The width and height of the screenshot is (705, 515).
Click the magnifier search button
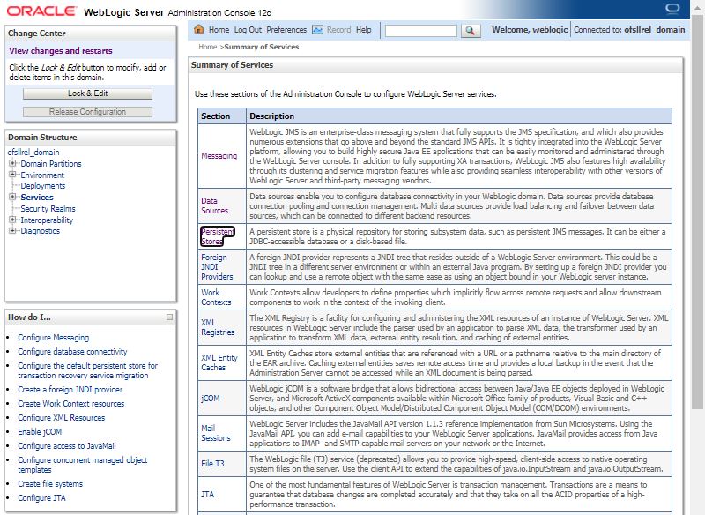(x=471, y=30)
